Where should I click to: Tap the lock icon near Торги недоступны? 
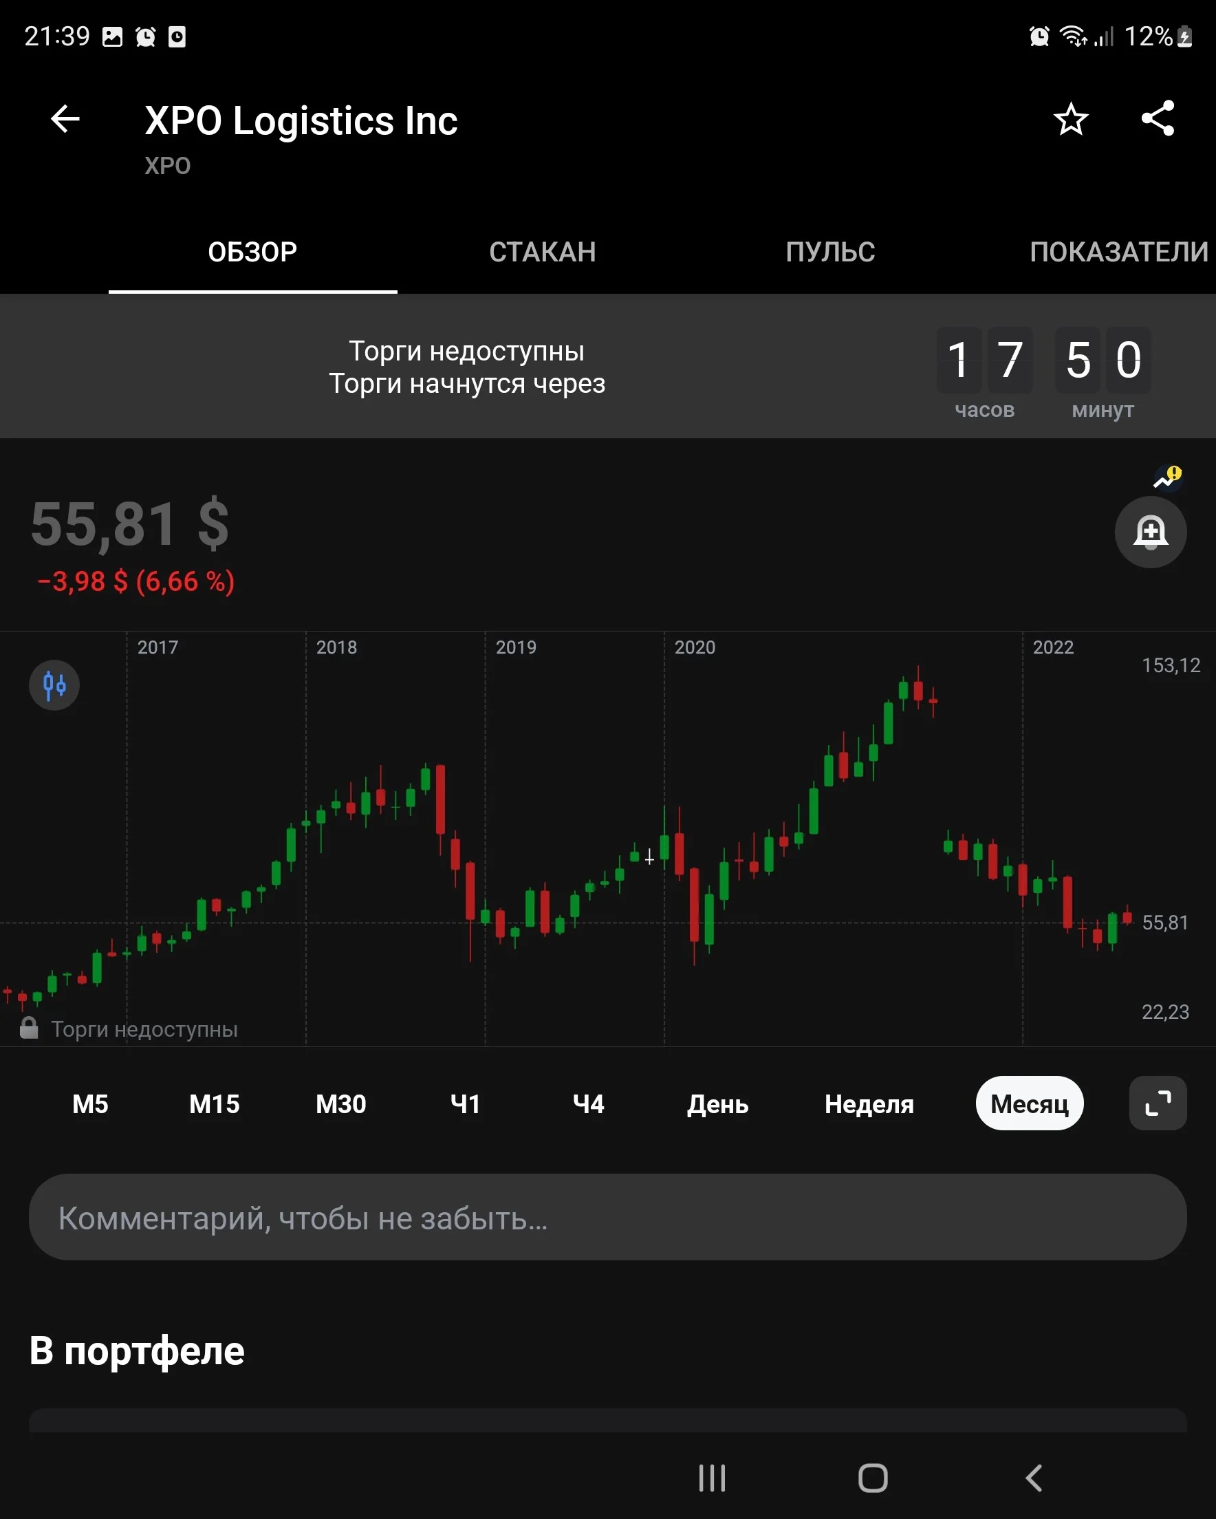[29, 1028]
